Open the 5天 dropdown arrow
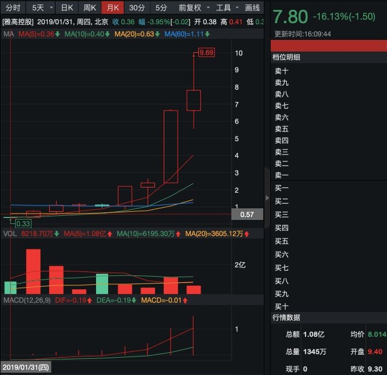Image resolution: width=387 pixels, height=375 pixels. [51, 8]
